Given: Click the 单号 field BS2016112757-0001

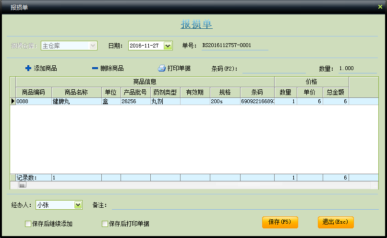Looking at the screenshot, I should point(235,46).
